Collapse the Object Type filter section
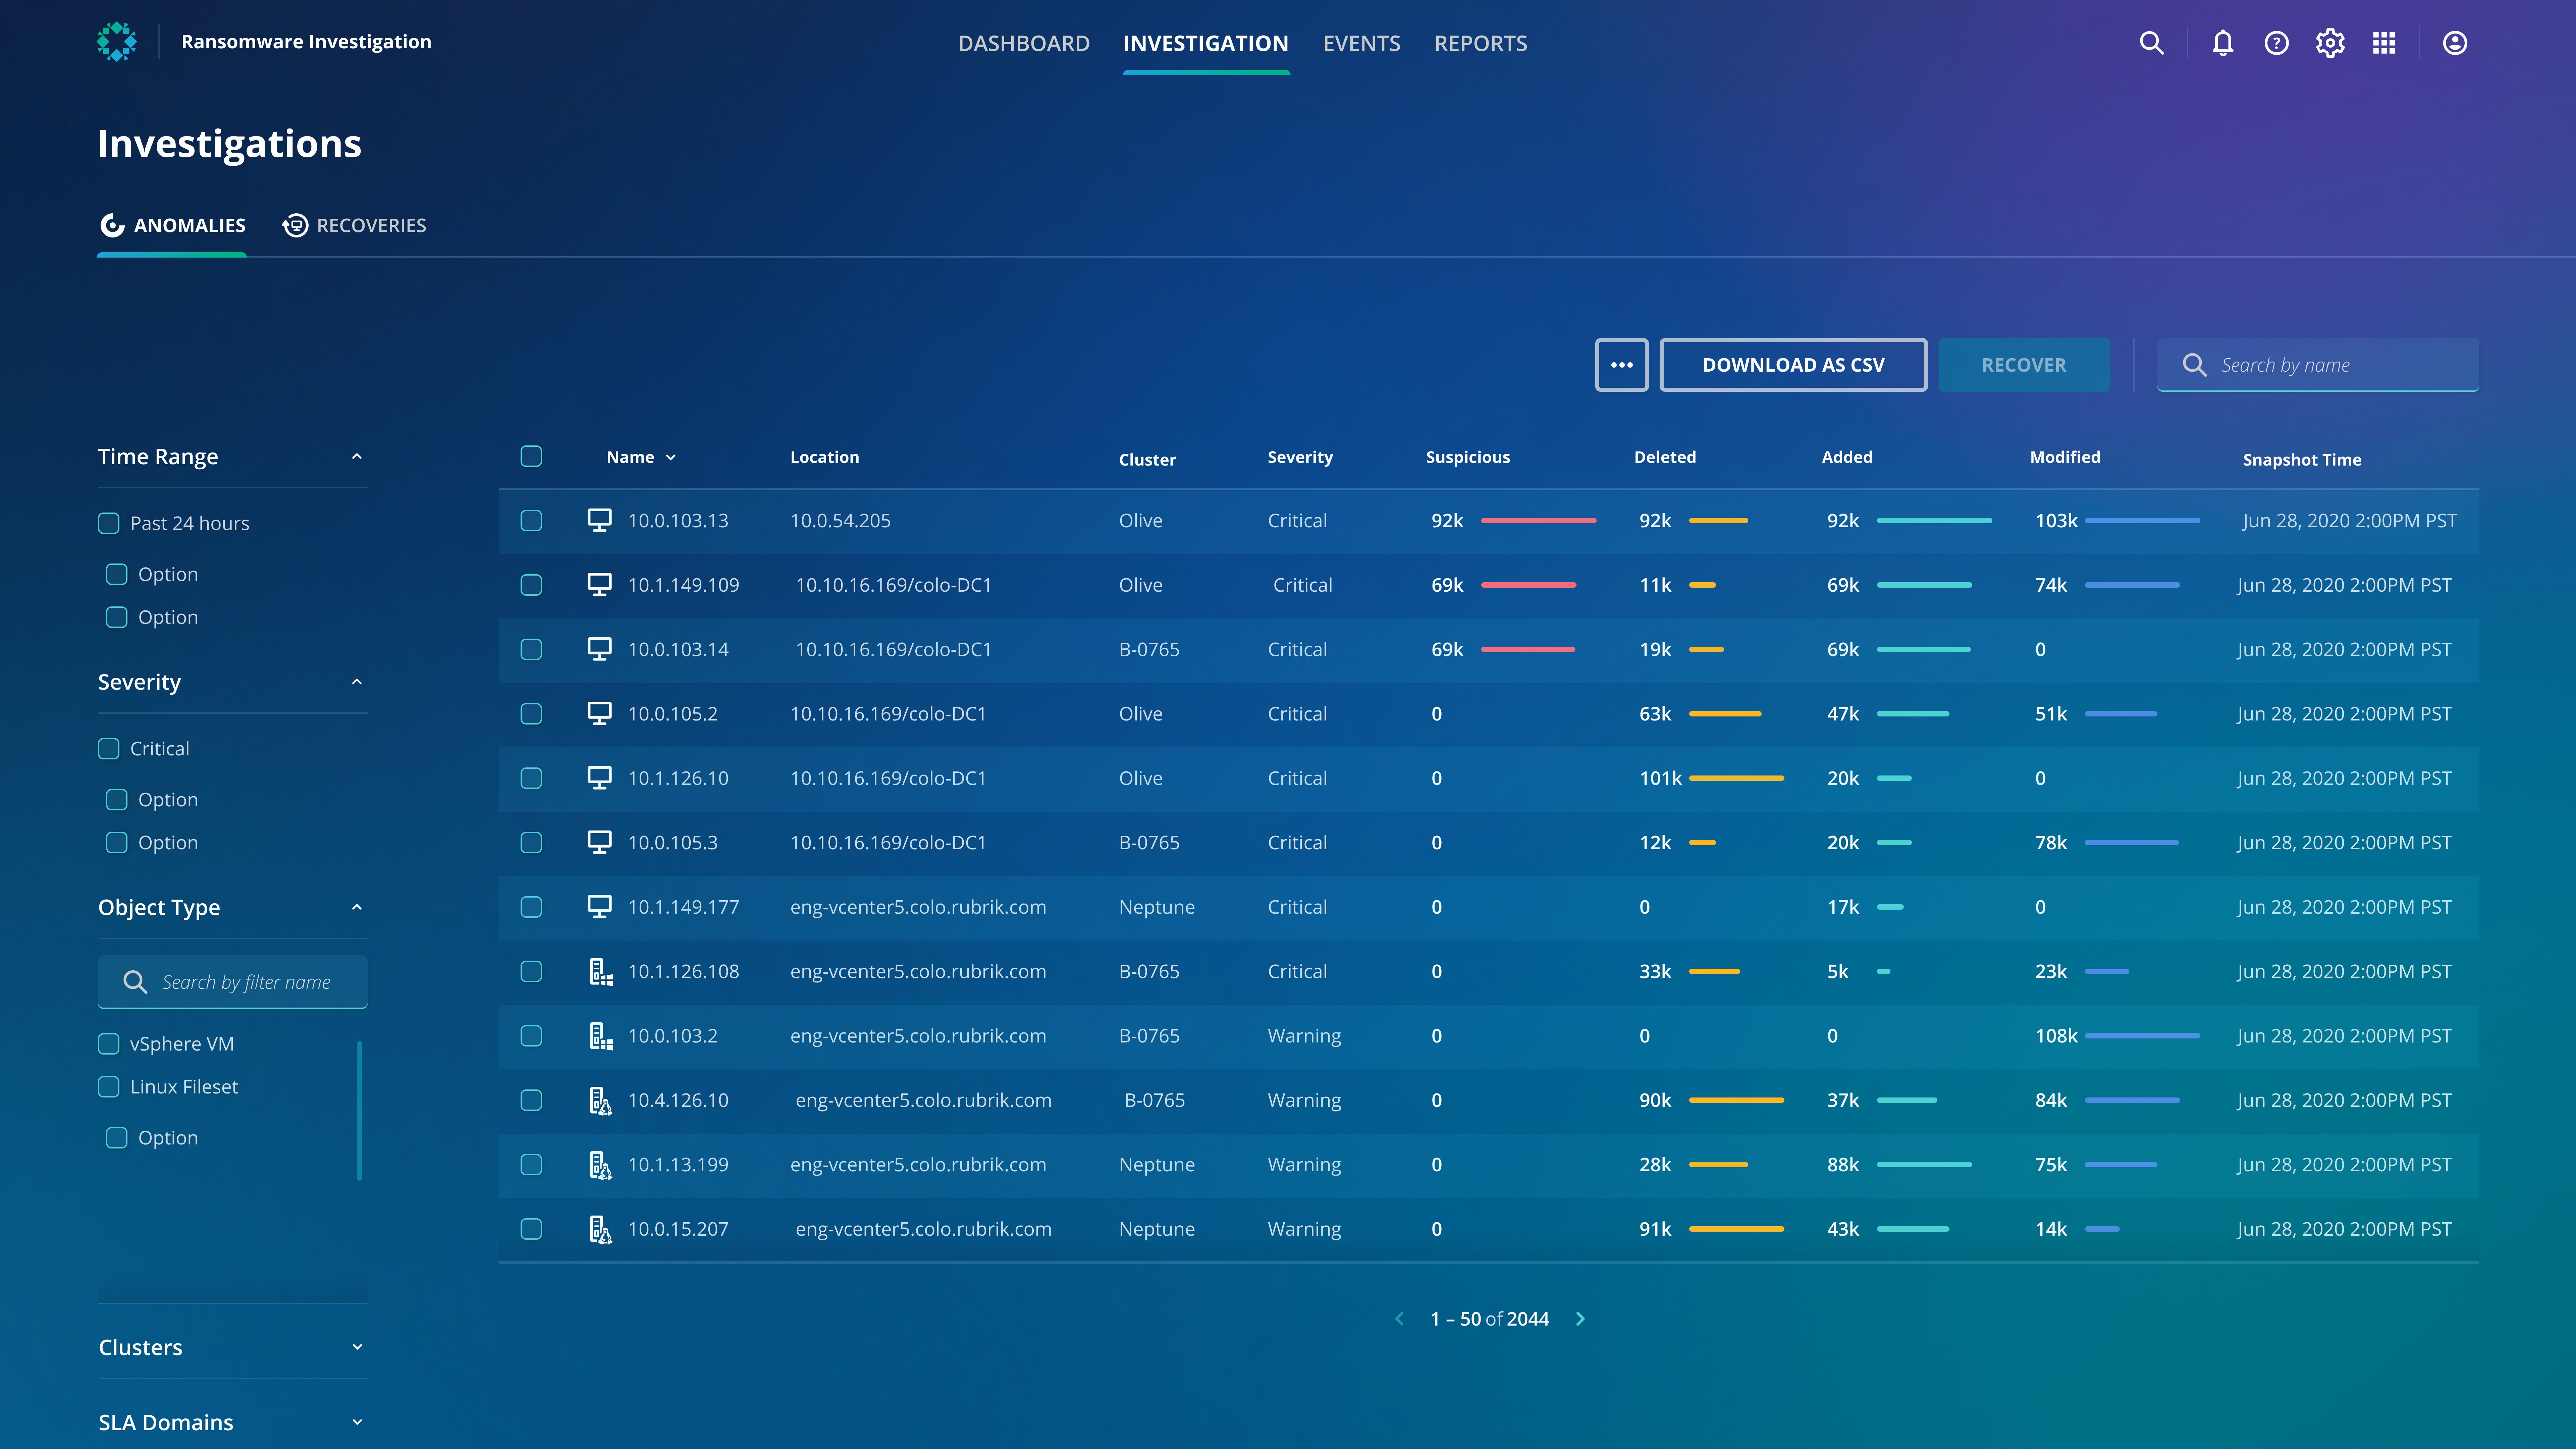The height and width of the screenshot is (1449, 2576). pos(357,908)
